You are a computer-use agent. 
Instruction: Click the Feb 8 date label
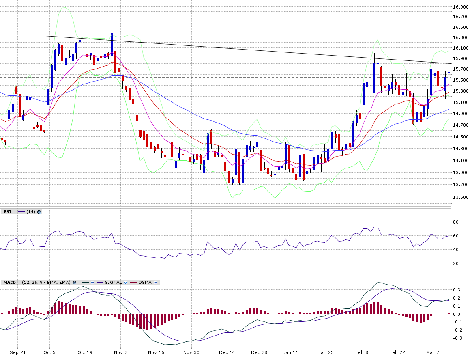pos(362,352)
